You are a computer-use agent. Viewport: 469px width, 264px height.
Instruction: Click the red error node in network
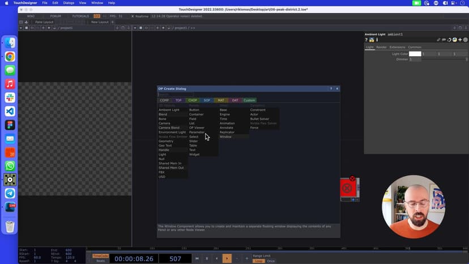[347, 188]
